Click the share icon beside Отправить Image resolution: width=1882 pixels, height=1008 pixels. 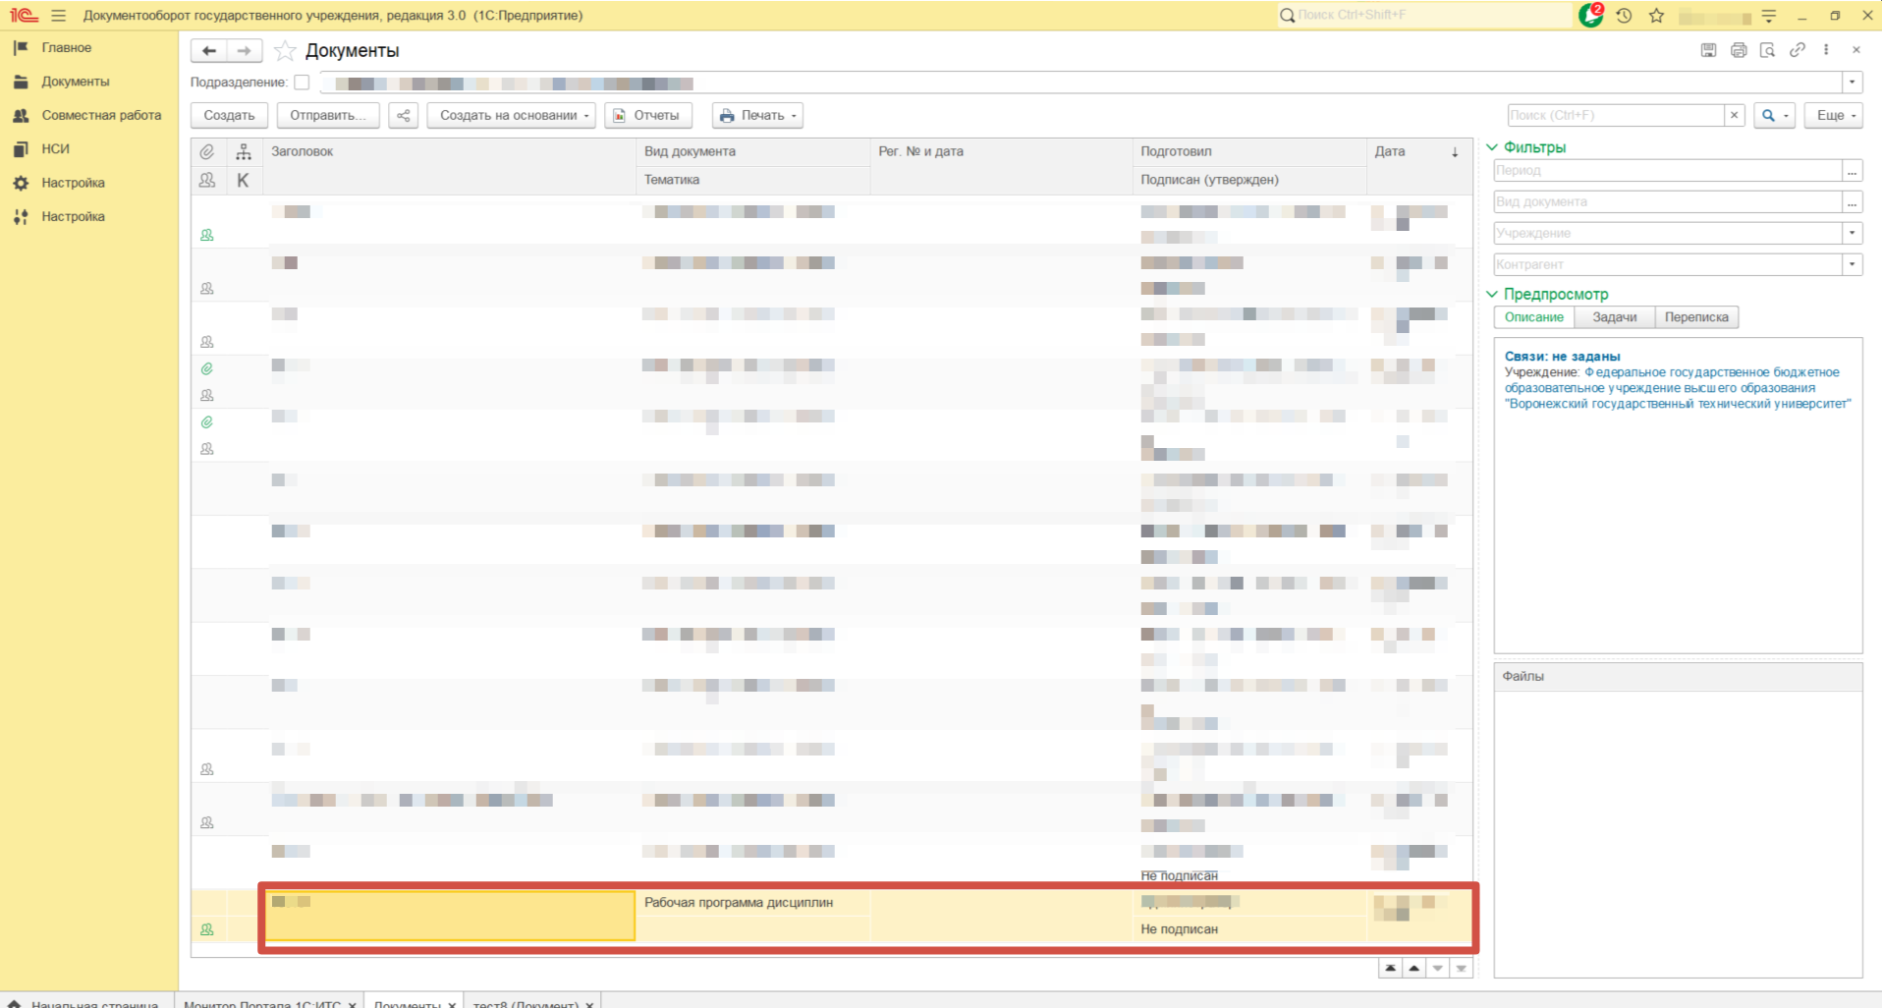click(403, 116)
